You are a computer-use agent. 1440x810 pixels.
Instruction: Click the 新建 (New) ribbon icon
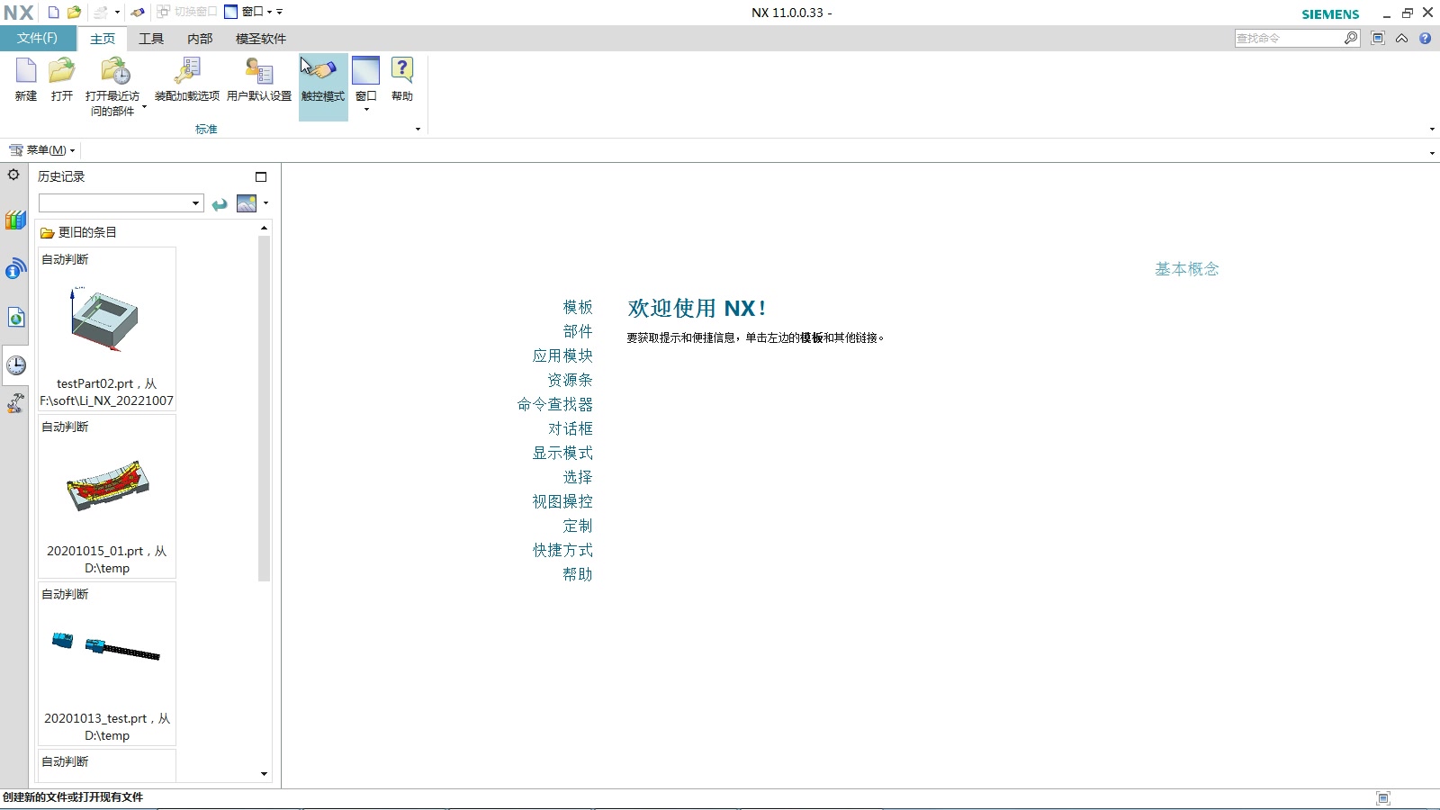point(26,79)
